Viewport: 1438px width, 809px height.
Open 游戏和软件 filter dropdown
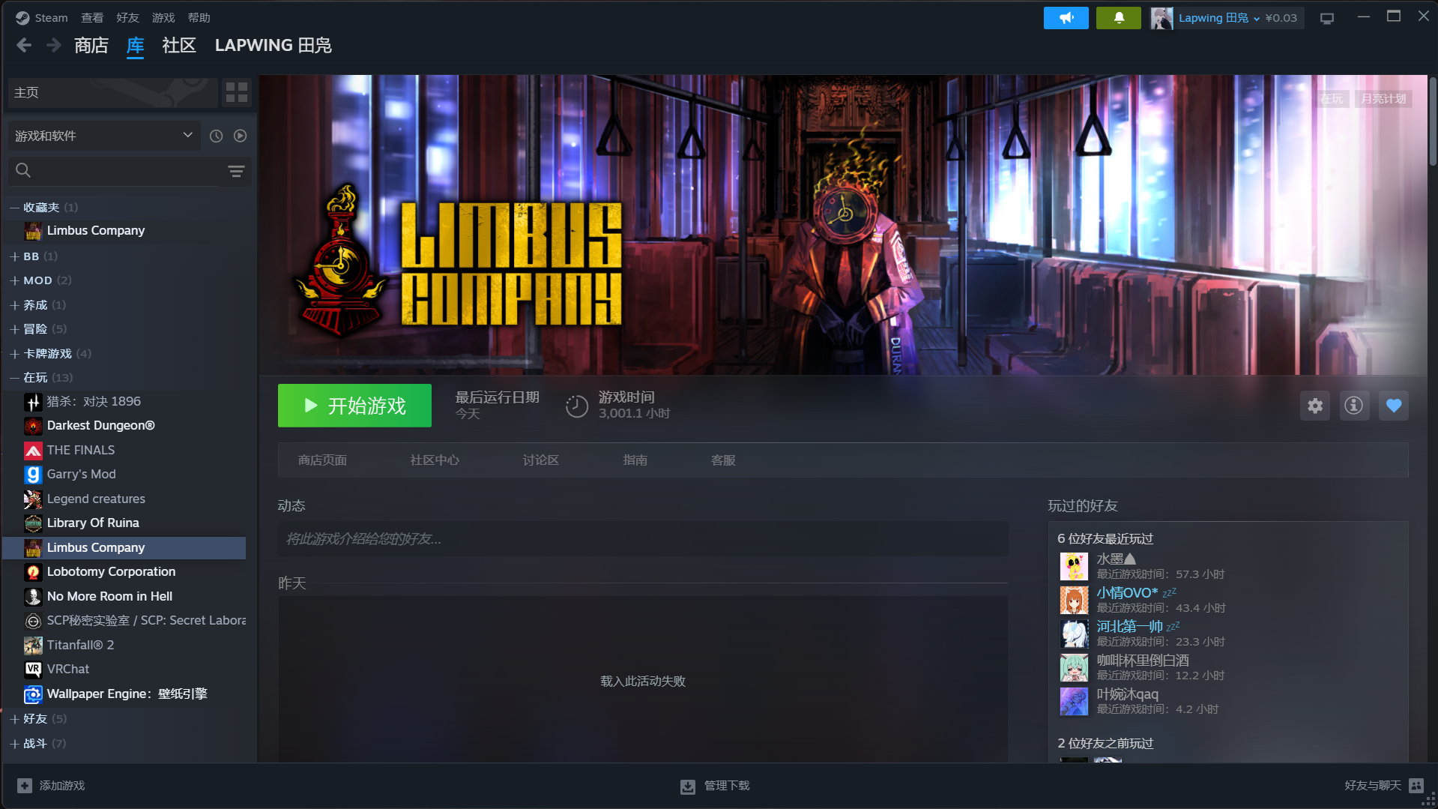point(103,136)
